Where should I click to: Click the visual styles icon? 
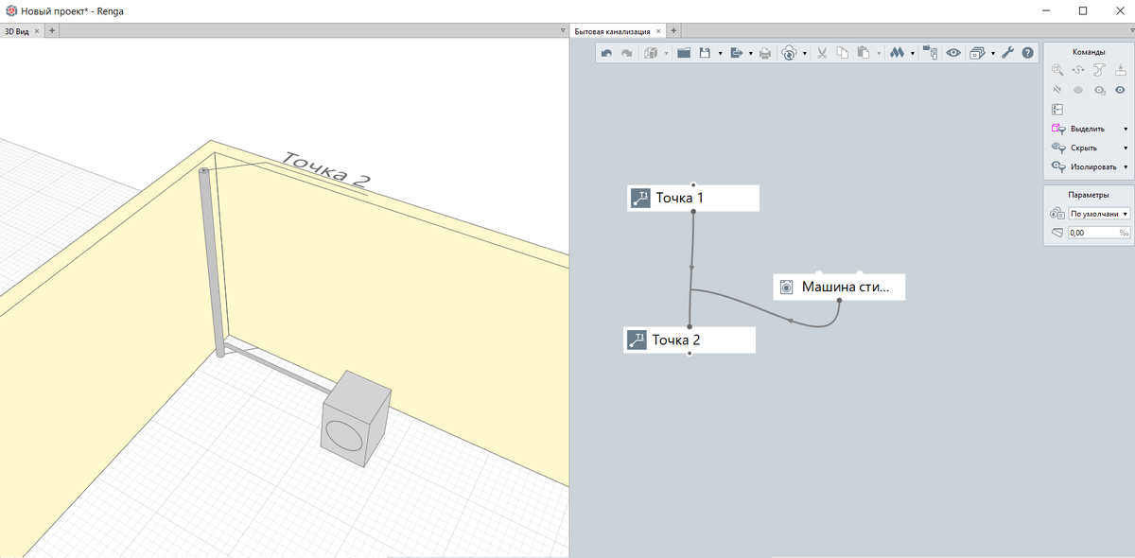(x=897, y=53)
